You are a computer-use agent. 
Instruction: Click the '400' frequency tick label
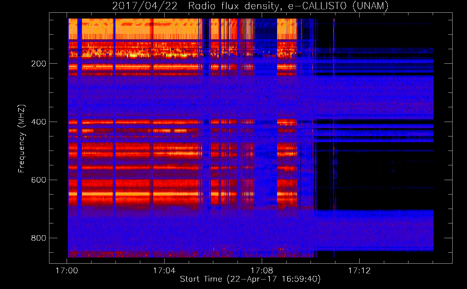39,122
